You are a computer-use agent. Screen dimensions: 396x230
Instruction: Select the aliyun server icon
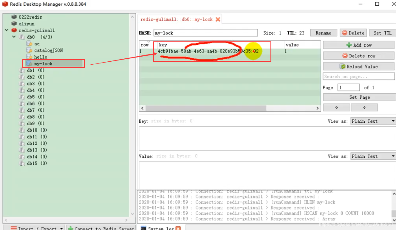(x=14, y=24)
